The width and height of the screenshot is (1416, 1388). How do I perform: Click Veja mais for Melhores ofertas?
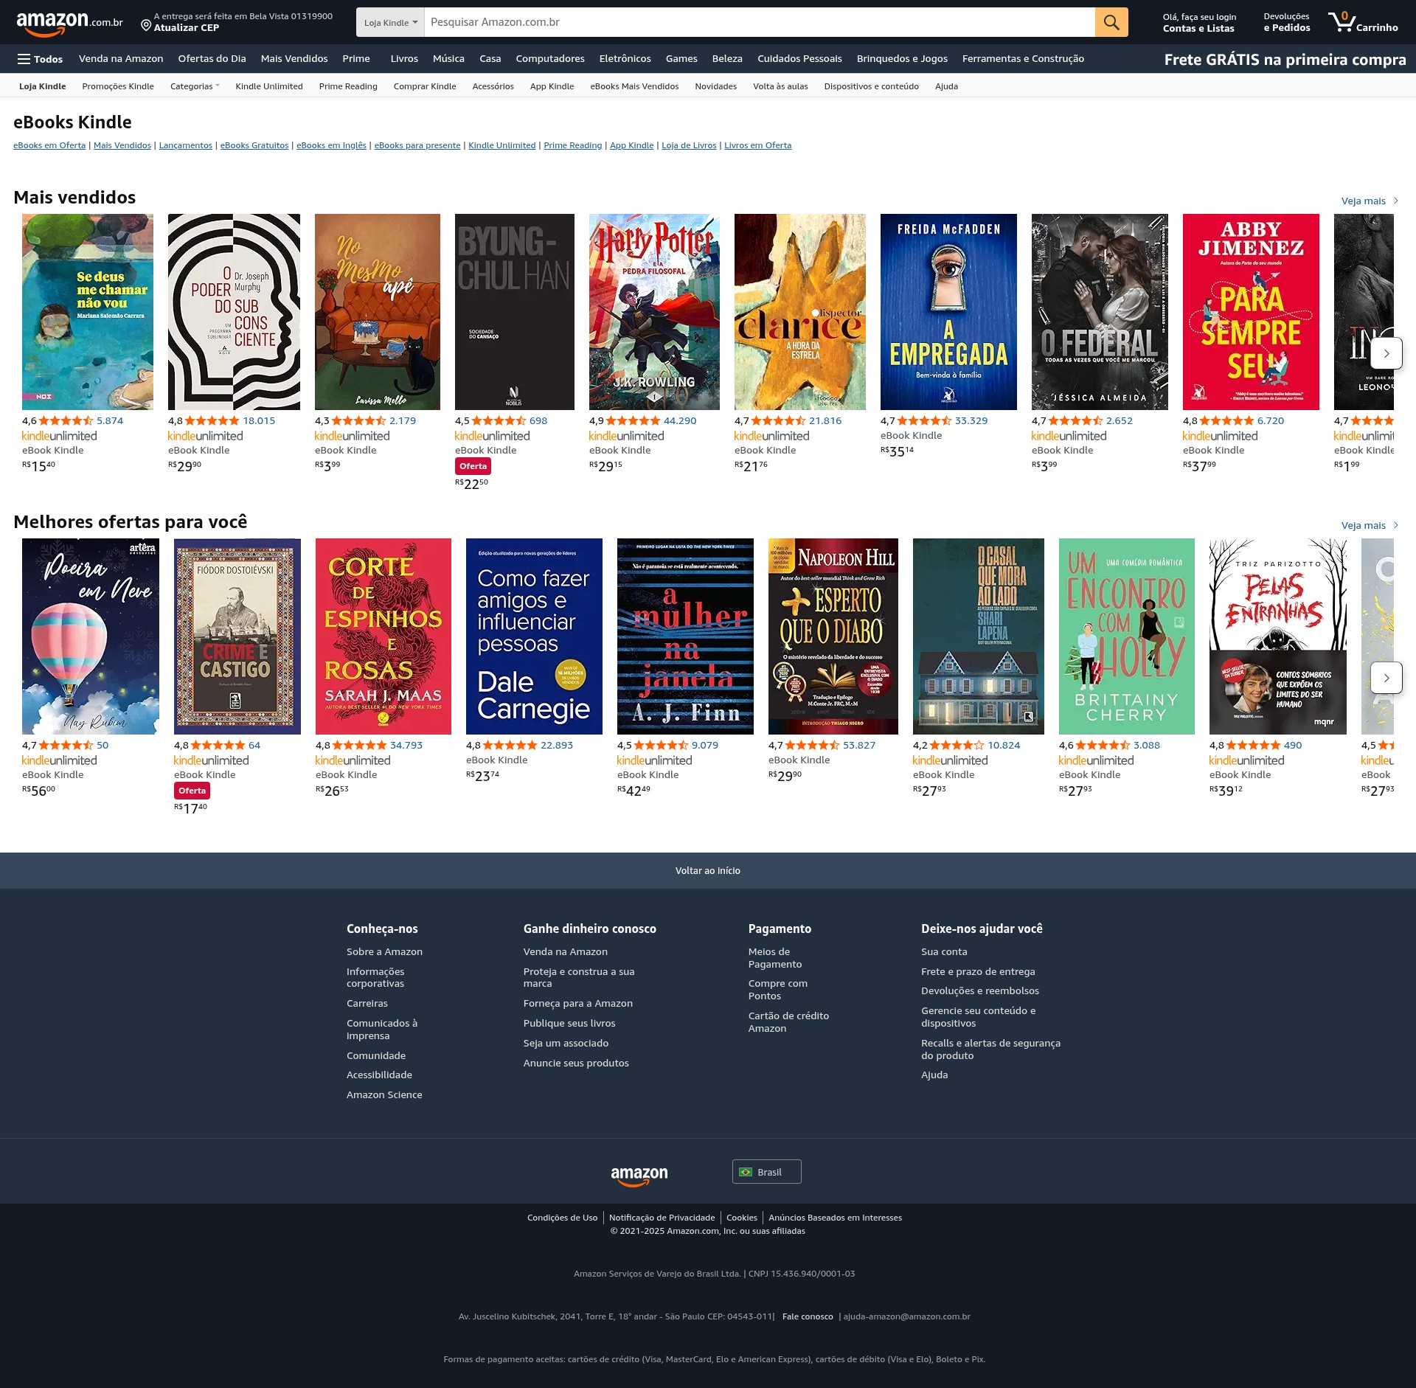point(1370,525)
